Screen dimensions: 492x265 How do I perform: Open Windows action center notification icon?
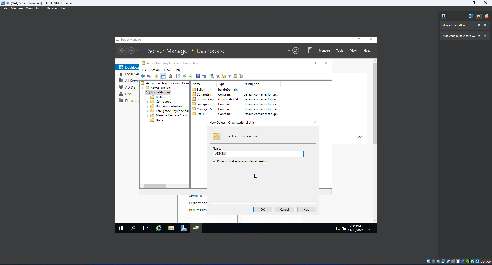(x=369, y=228)
